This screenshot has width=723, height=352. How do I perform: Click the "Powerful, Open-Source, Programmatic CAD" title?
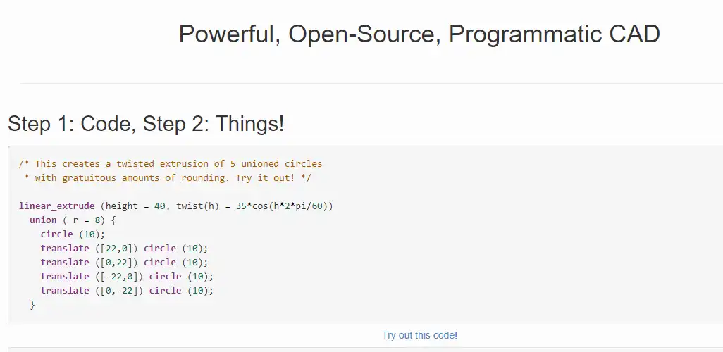tap(419, 34)
